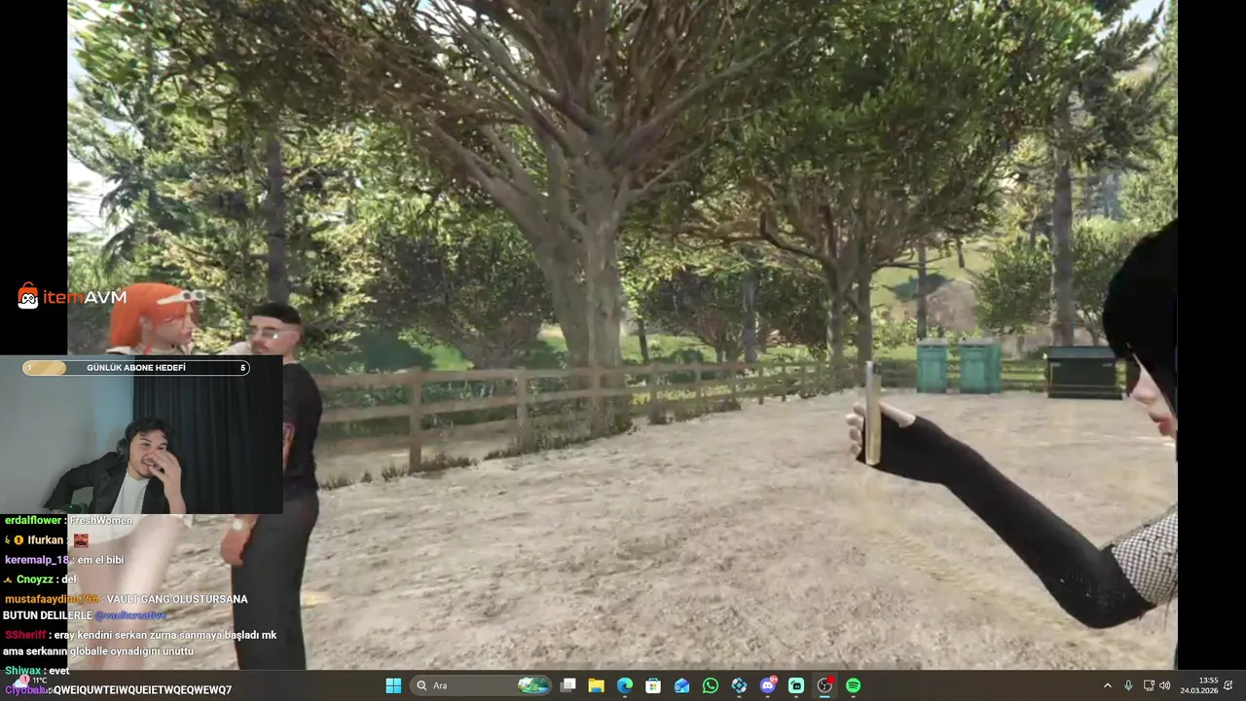This screenshot has width=1246, height=701.
Task: Open Spotify from taskbar
Action: point(854,685)
